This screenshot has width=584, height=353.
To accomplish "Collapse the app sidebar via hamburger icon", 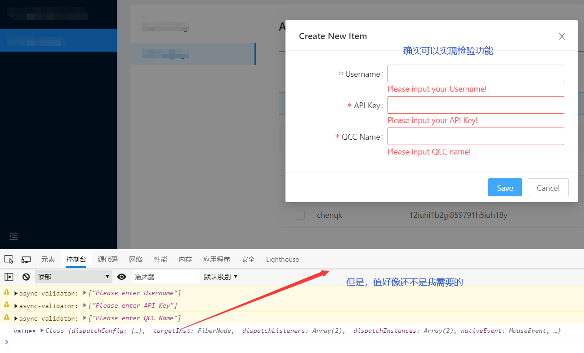I will (13, 236).
